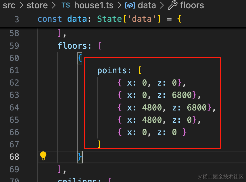The width and height of the screenshot is (246, 182).
Task: Open the src breadcrumb segment
Action: tap(9, 5)
